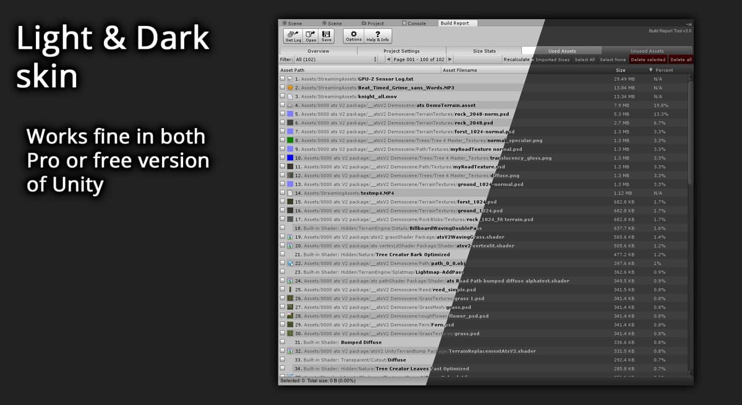Screen dimensions: 742x405
Task: Sort by the Percent column arrow
Action: click(x=650, y=70)
